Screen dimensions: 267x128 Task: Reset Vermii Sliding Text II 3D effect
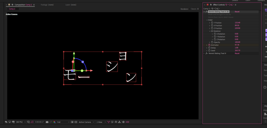click(x=237, y=12)
